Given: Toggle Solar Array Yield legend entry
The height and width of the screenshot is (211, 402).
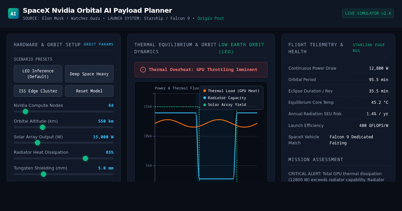Looking at the screenshot, I should pos(224,105).
